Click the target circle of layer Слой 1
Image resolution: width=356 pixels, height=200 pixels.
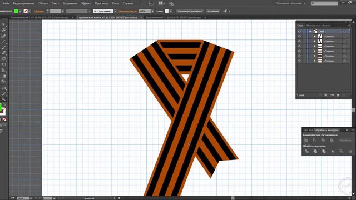pyautogui.click(x=345, y=32)
